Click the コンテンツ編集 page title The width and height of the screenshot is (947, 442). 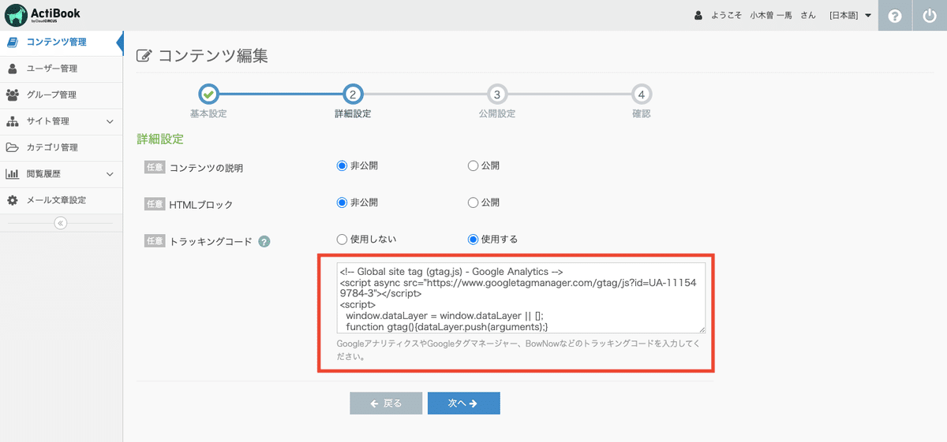[213, 56]
